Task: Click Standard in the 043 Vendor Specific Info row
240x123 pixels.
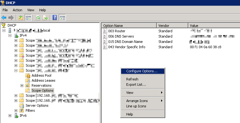Action: point(165,47)
